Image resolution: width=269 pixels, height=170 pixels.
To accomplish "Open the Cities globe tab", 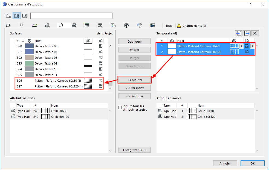I will coord(126,25).
